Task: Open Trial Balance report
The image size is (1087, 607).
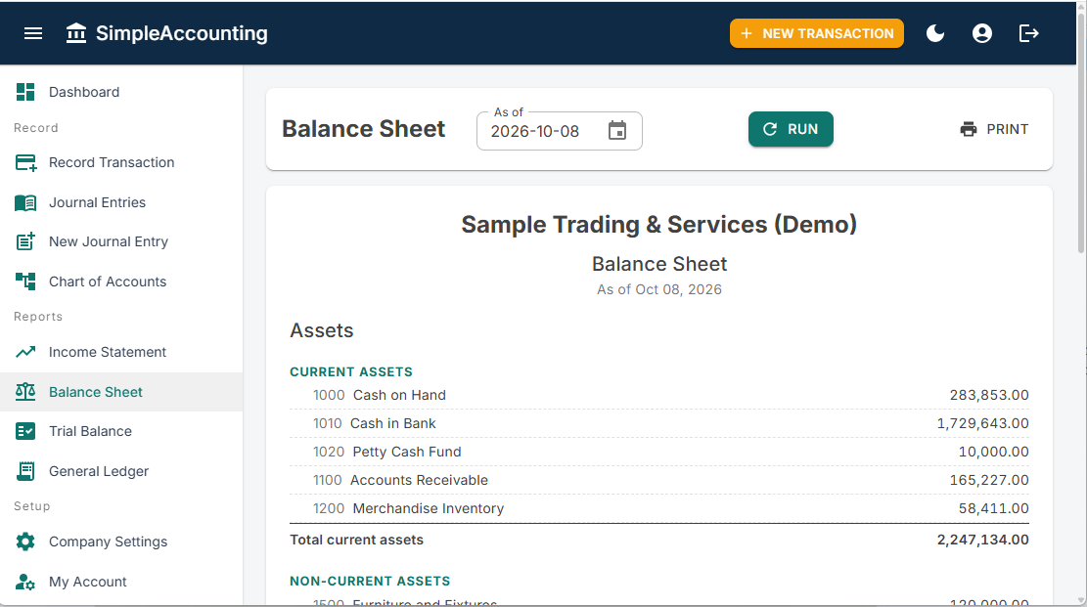Action: 121,431
